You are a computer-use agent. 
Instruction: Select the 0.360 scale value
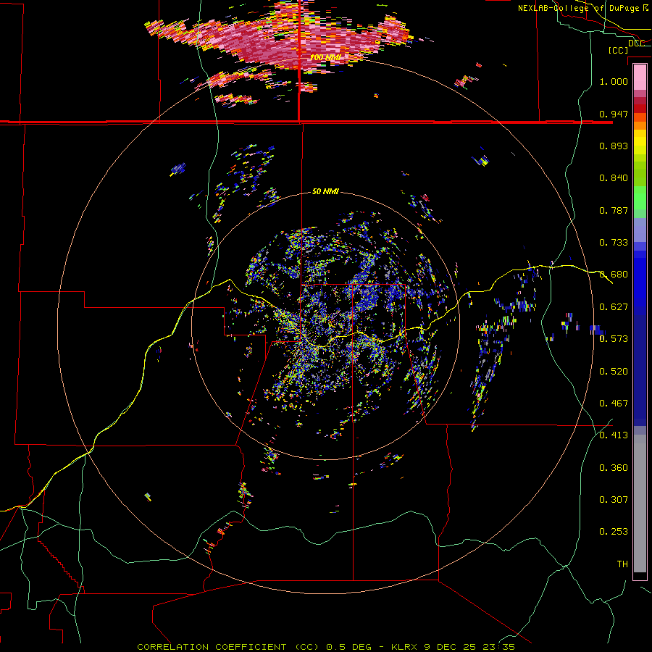click(x=614, y=468)
